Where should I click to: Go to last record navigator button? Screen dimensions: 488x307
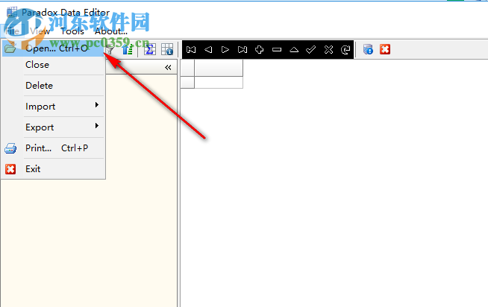(x=242, y=49)
